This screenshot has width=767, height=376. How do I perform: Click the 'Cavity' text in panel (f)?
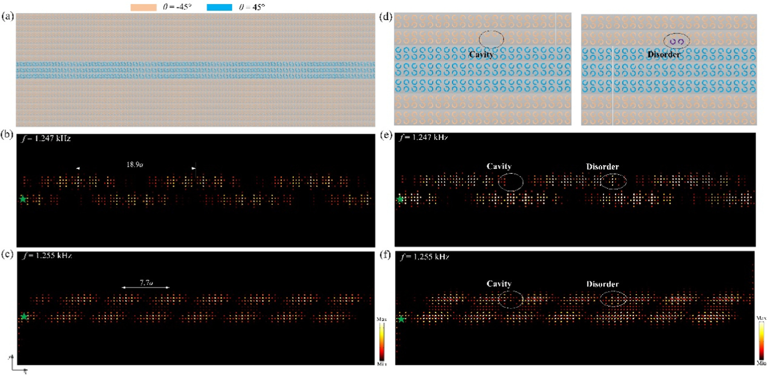point(499,283)
